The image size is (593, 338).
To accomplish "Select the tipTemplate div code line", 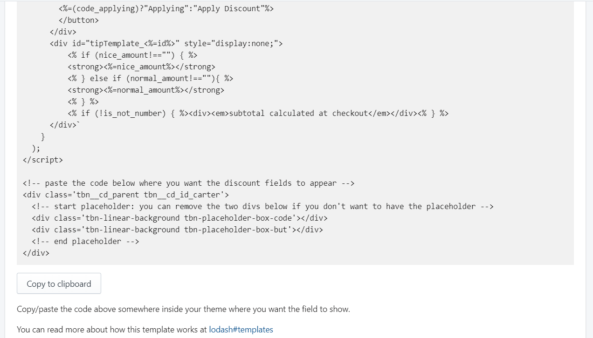I will click(166, 44).
